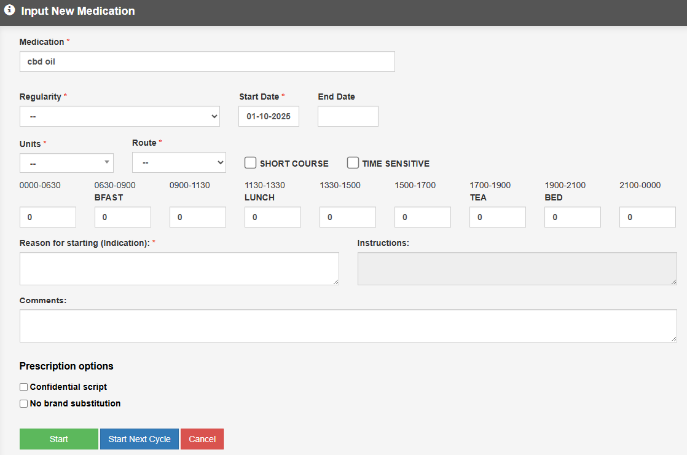Select the LUNCH 1130-1330 dose field
This screenshot has height=455, width=687.
(x=273, y=217)
